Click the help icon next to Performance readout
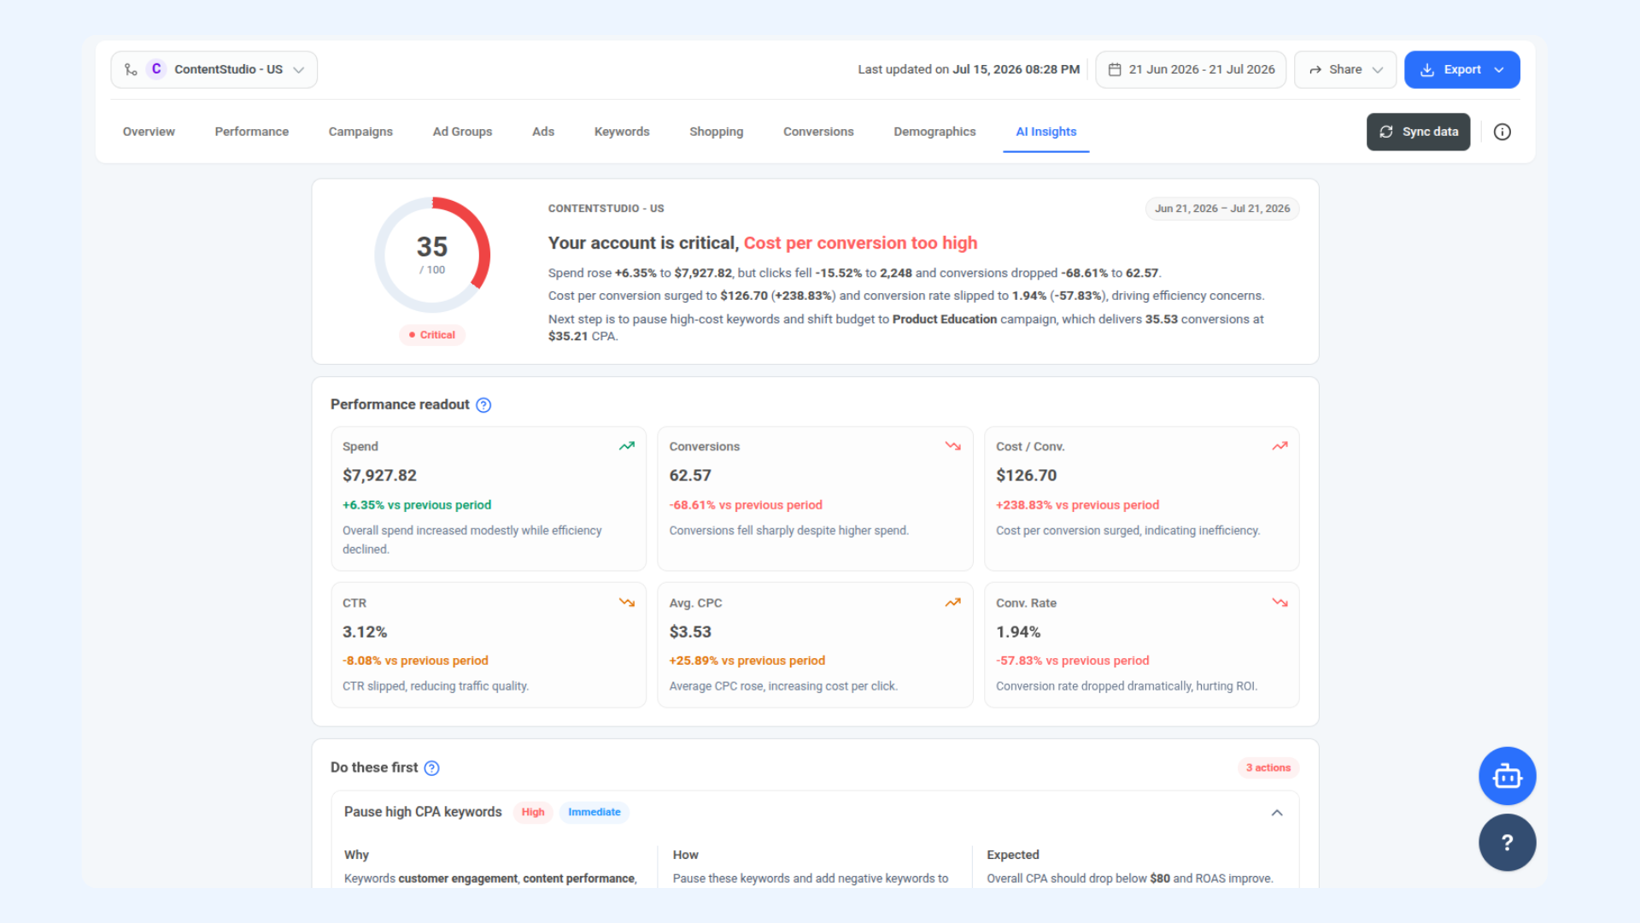This screenshot has height=923, width=1640. click(x=483, y=405)
